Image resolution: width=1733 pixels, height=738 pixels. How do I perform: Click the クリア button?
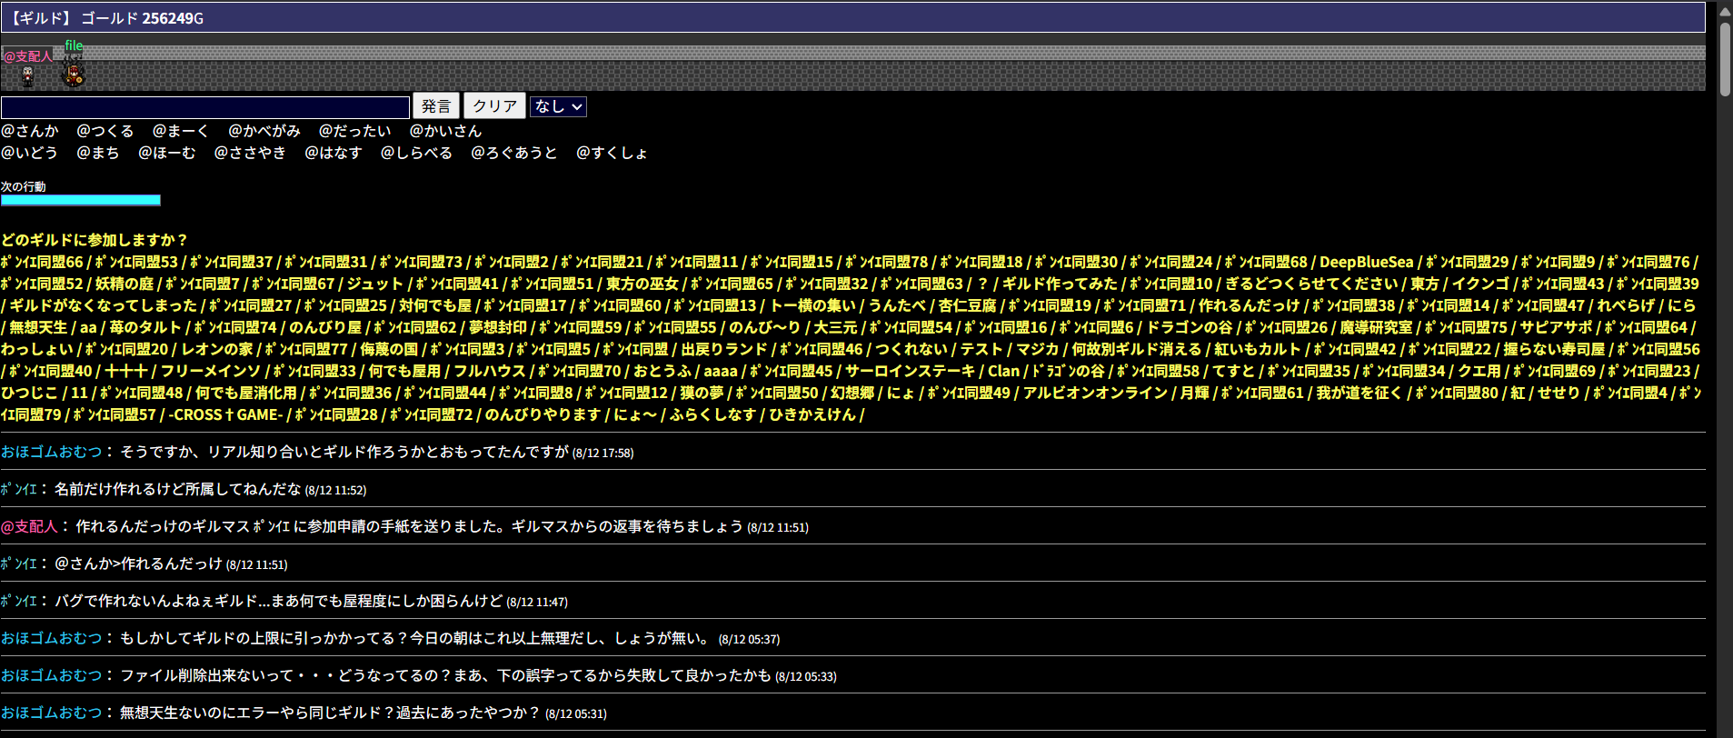coord(494,106)
